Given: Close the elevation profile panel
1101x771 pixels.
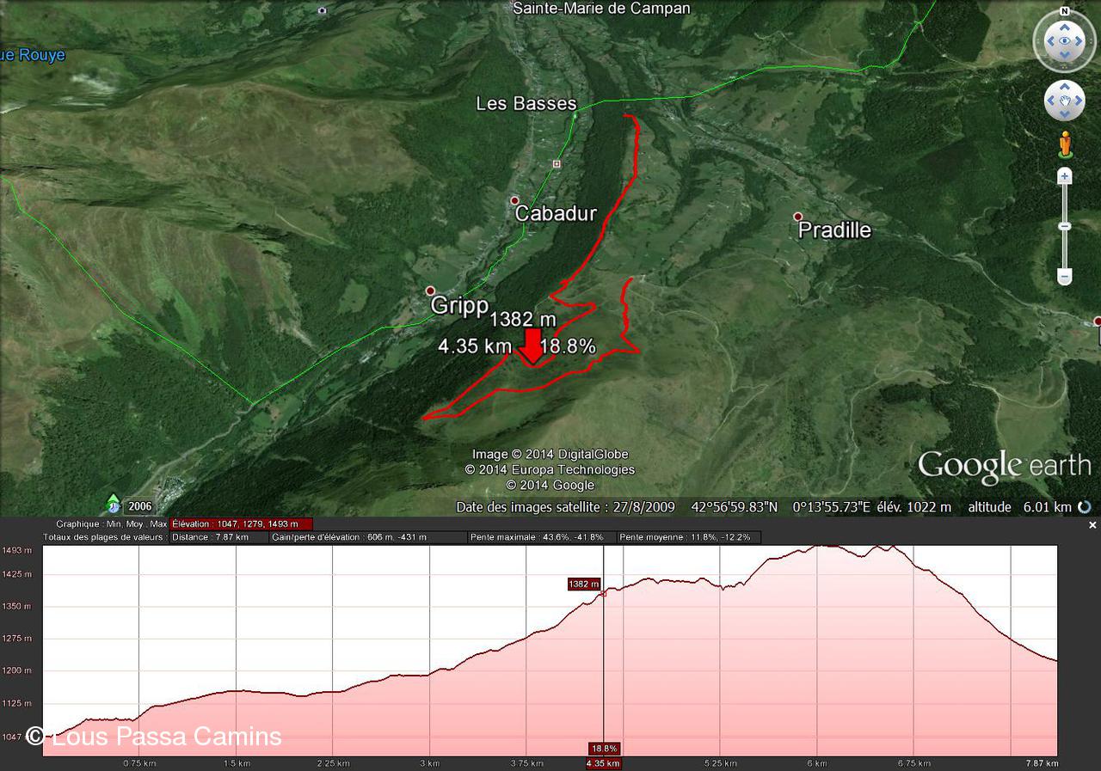Looking at the screenshot, I should click(x=1092, y=524).
